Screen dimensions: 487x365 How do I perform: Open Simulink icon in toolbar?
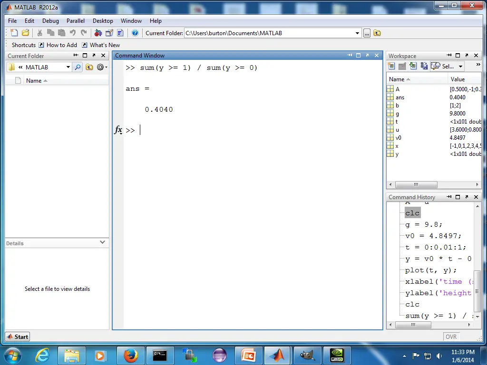pos(98,33)
